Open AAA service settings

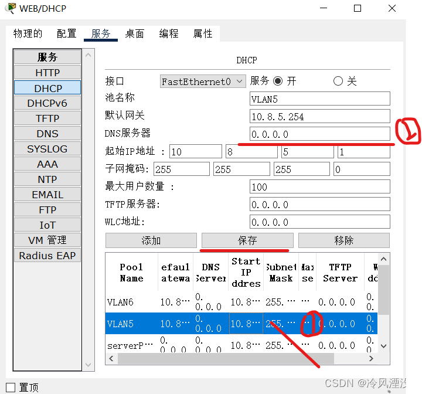point(47,164)
